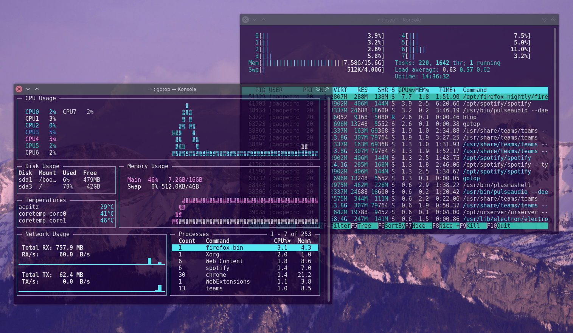Image resolution: width=573 pixels, height=333 pixels.
Task: Click the Main memory line in gotop
Action: 165,180
